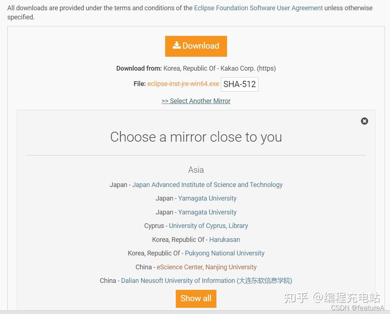The image size is (390, 314).
Task: Open Eclipse Foundation Software User Agreement
Action: 258,8
